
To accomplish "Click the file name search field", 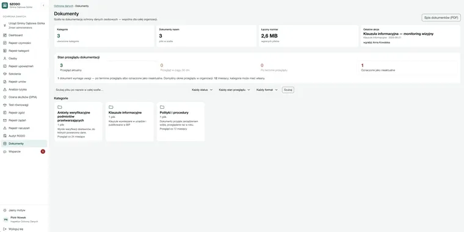I will coord(121,90).
